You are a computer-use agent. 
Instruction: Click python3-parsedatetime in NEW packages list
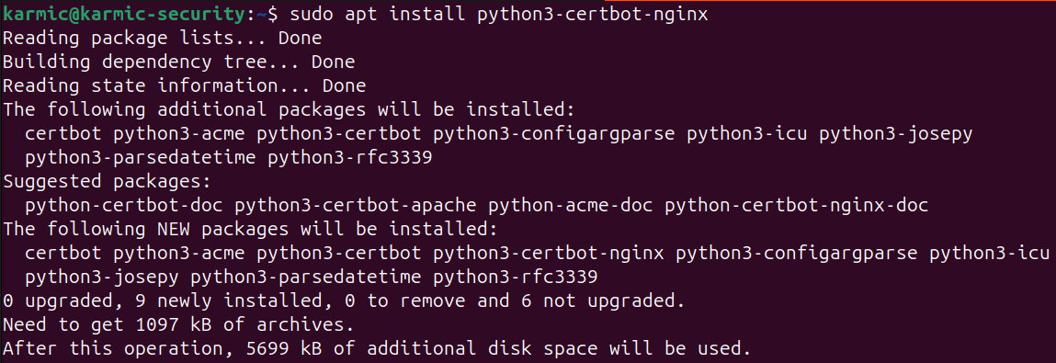click(306, 278)
